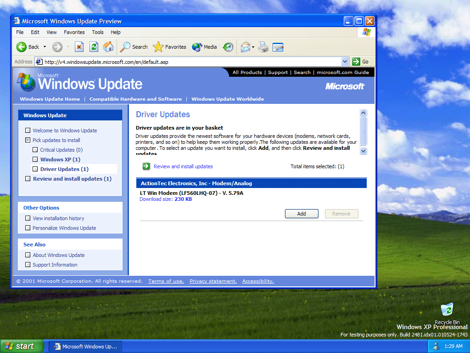This screenshot has width=470, height=353.
Task: Print the page with the printer icon
Action: coord(263,47)
